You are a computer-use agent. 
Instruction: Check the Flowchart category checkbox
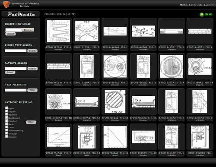pos(6,120)
